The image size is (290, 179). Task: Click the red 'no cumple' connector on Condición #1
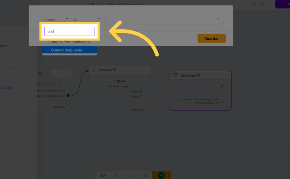point(223,102)
